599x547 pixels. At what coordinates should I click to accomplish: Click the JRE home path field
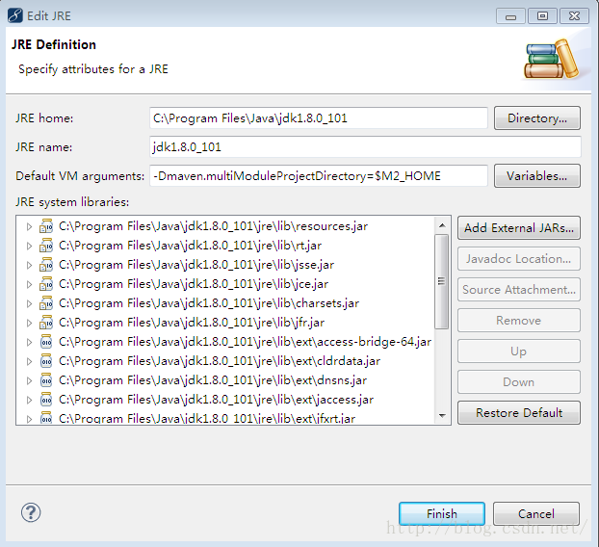pyautogui.click(x=319, y=118)
